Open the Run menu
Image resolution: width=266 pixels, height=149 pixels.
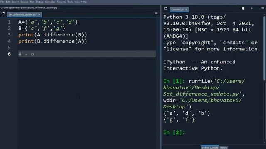click(x=32, y=2)
